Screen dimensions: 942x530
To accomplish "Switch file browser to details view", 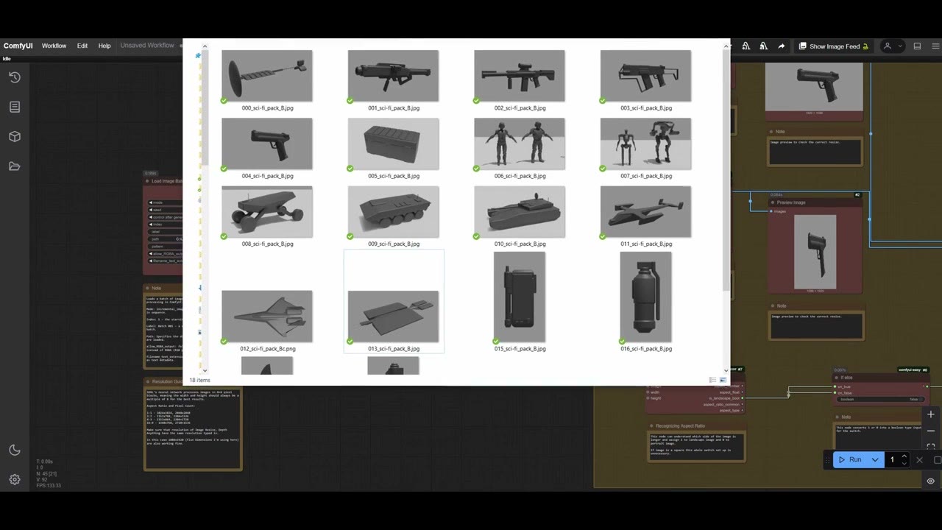I will click(x=712, y=380).
